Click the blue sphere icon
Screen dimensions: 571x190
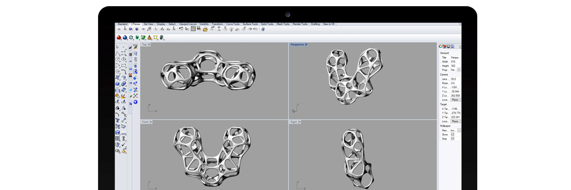(x=125, y=38)
